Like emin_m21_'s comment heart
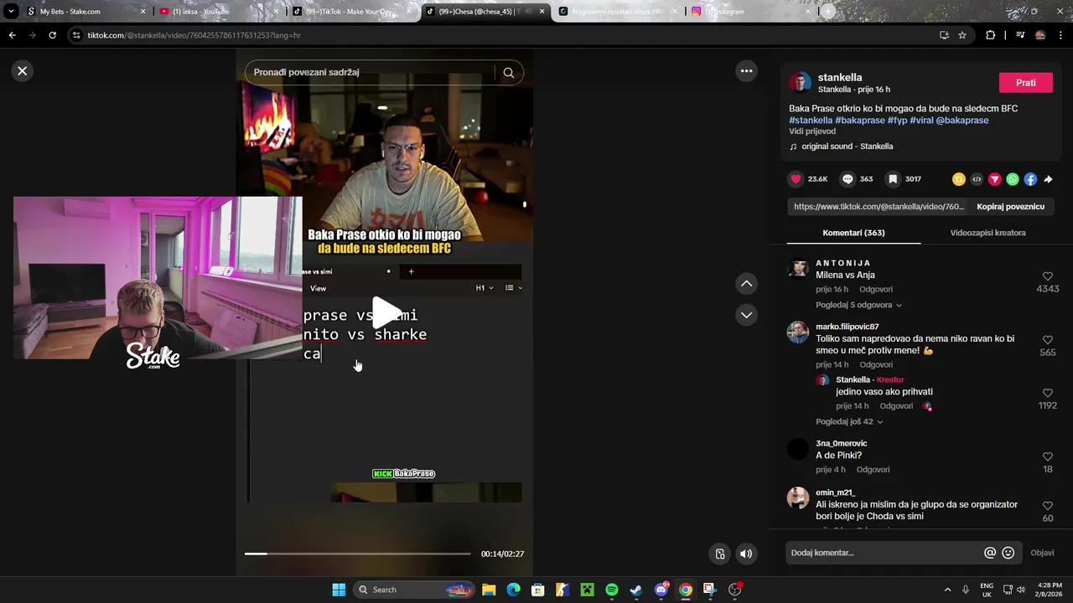 tap(1047, 506)
